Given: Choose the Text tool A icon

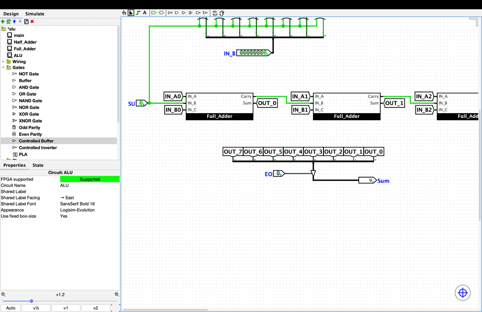Looking at the screenshot, I should pos(145,13).
